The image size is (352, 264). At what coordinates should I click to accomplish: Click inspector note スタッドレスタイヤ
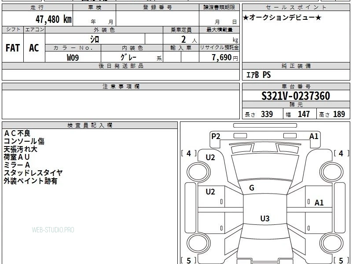(33, 173)
